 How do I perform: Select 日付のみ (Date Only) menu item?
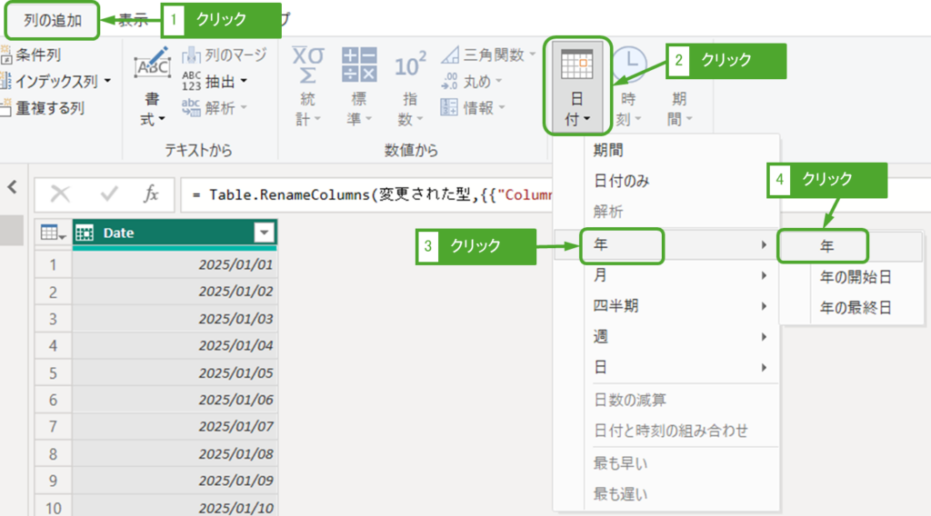click(622, 181)
